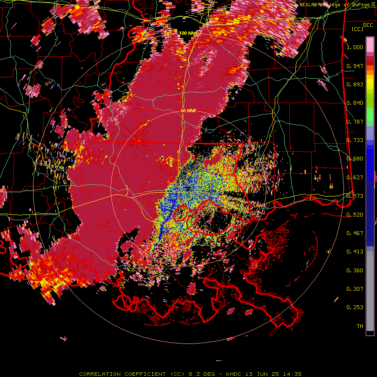This screenshot has height=377, width=377.
Task: Select the 0.680 scale label
Action: tap(355, 159)
